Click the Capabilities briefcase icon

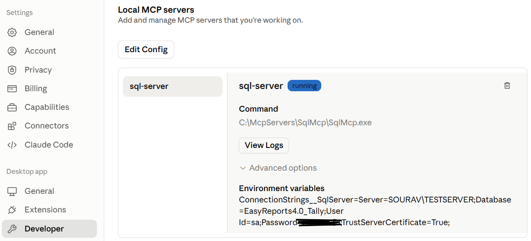coord(12,108)
